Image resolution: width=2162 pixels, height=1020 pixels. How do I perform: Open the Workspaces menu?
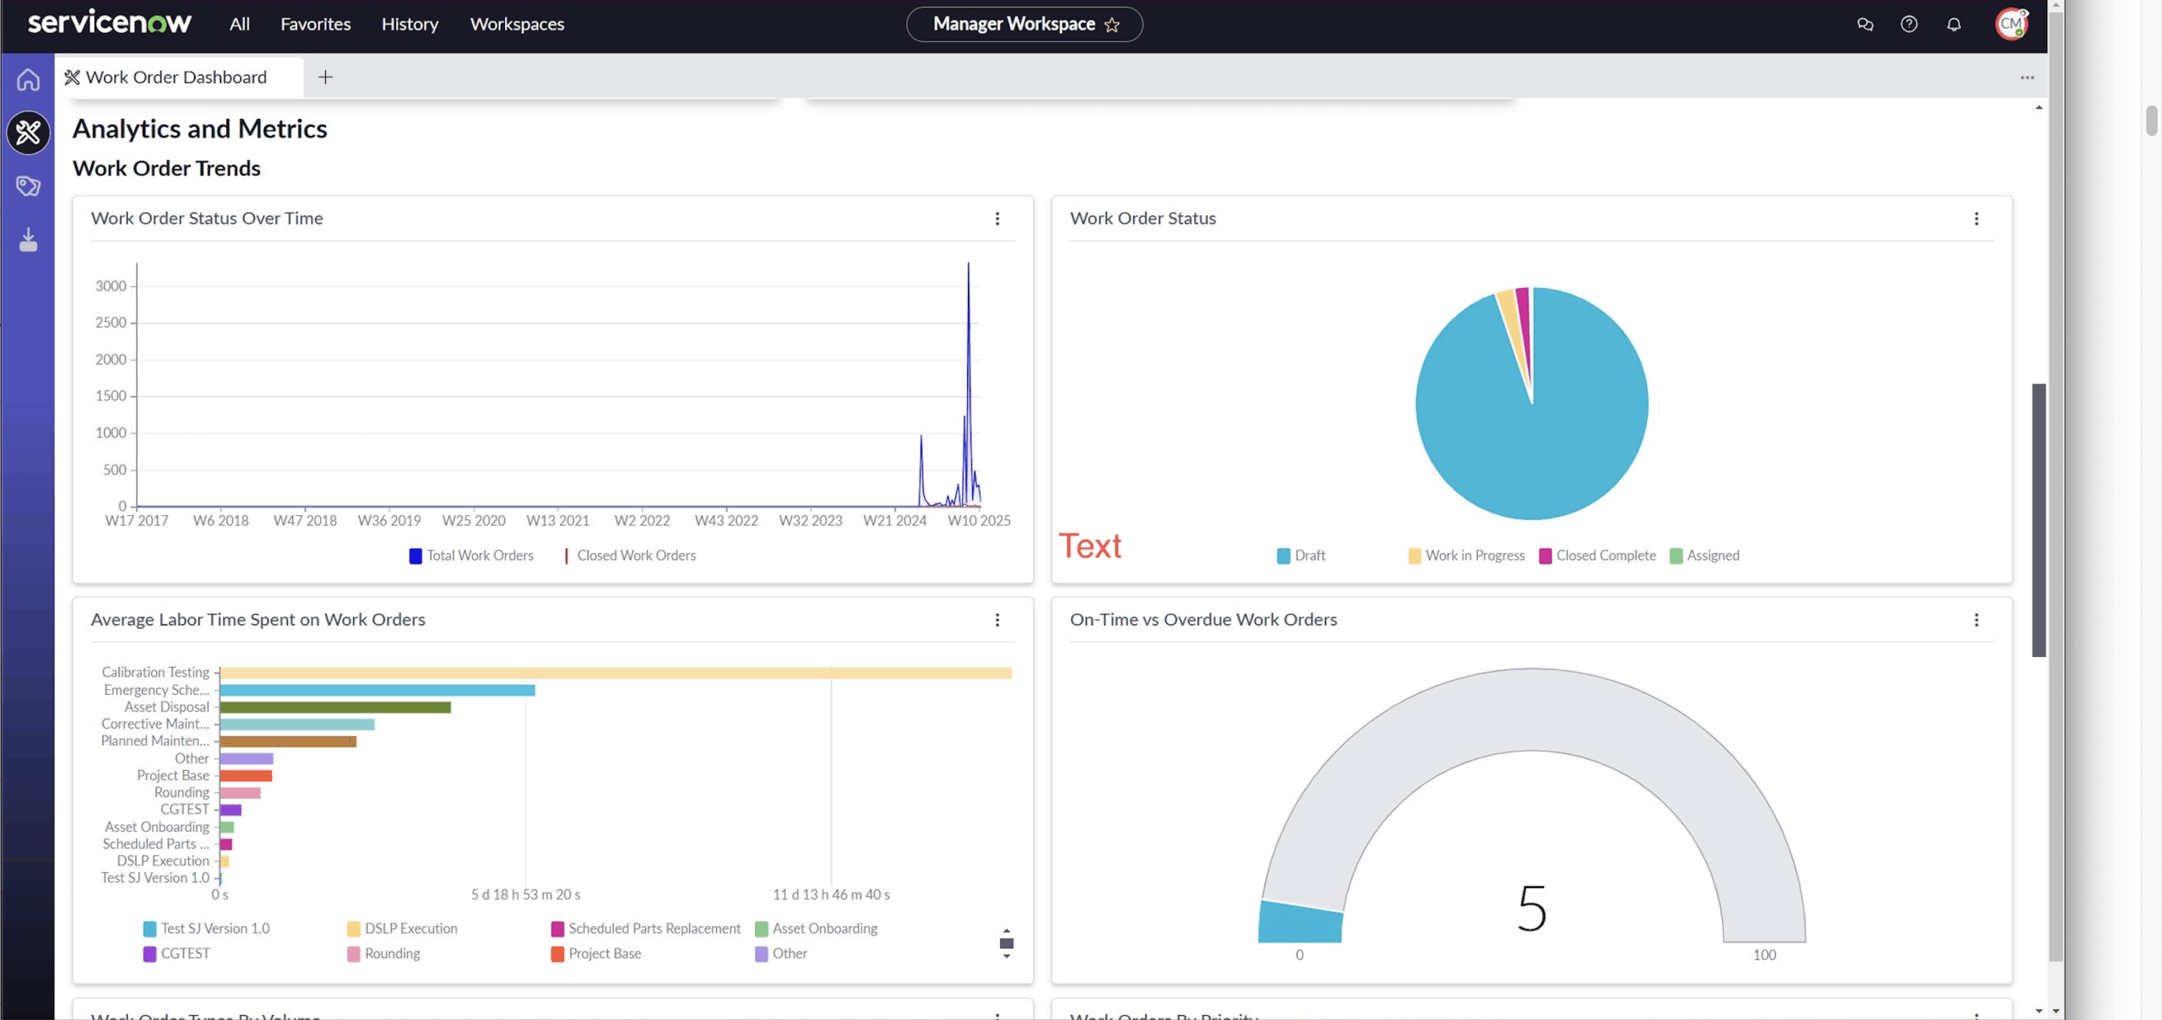pos(517,24)
